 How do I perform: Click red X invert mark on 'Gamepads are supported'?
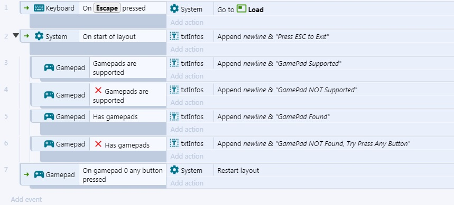(98, 90)
